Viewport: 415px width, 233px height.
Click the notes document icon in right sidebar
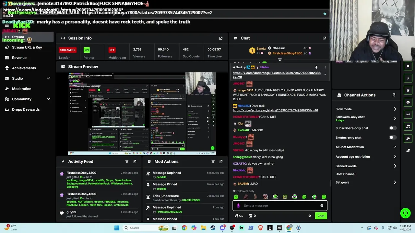(408, 90)
